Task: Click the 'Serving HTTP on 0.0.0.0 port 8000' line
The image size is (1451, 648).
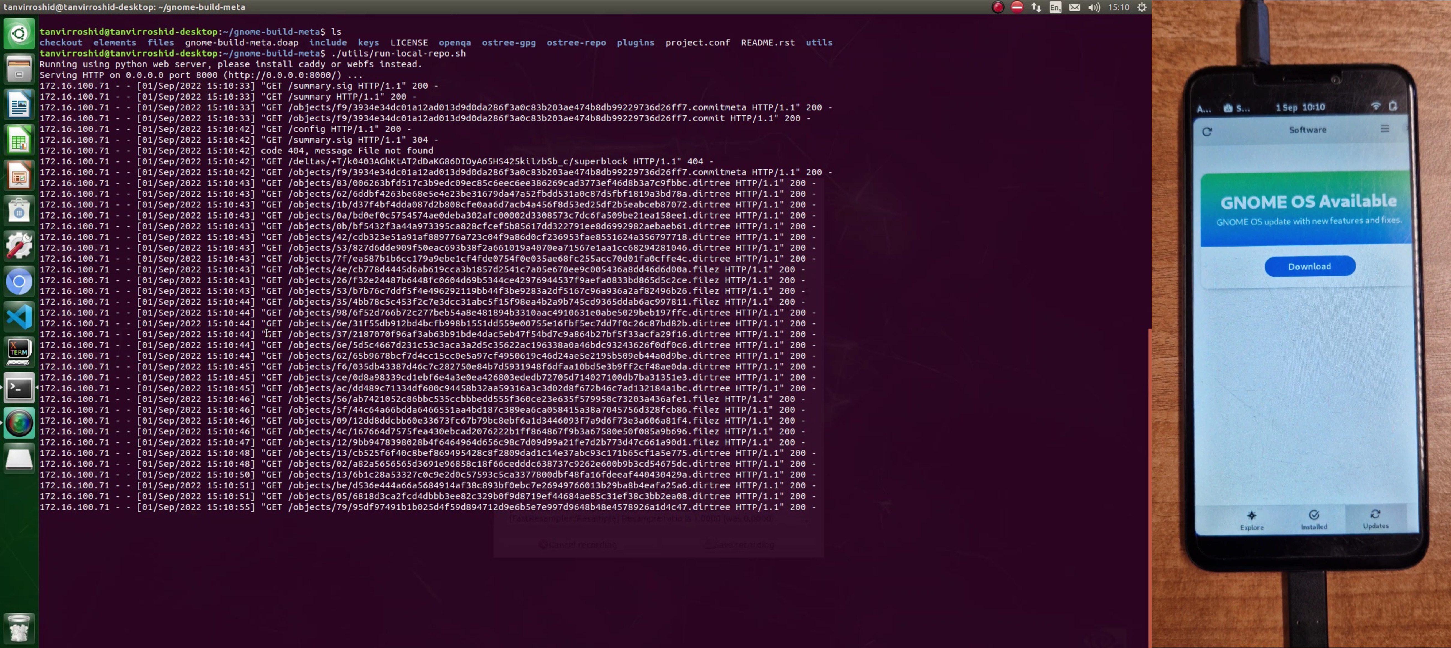Action: [201, 75]
